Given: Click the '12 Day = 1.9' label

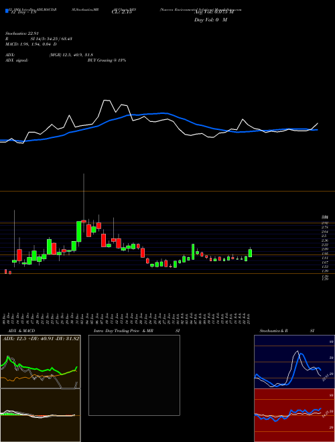Looking at the screenshot, I should click(x=23, y=13).
